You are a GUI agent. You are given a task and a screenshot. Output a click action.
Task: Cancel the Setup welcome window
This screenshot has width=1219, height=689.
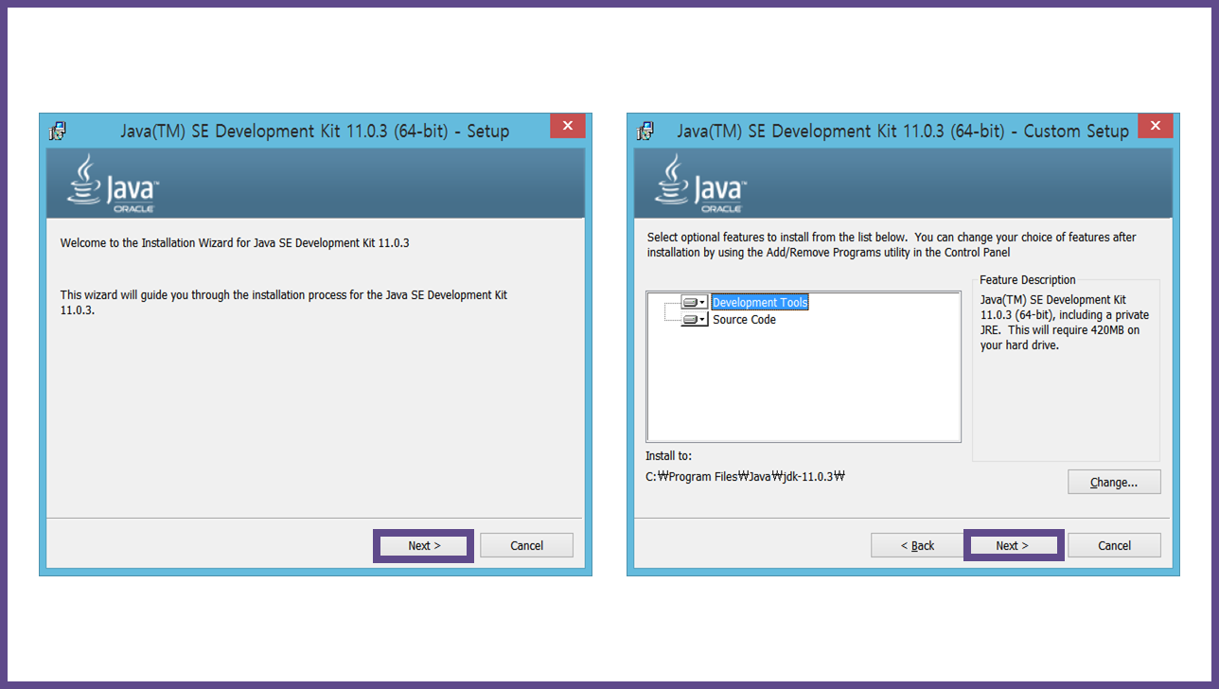click(526, 545)
